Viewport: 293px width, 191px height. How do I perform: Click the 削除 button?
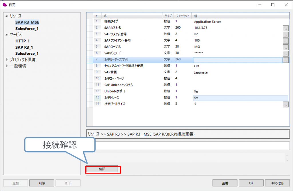tap(41, 183)
